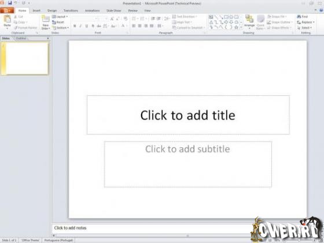Click the horizontal scrollbar below the slide
Viewport: 324px width, 243px height.
[152, 235]
